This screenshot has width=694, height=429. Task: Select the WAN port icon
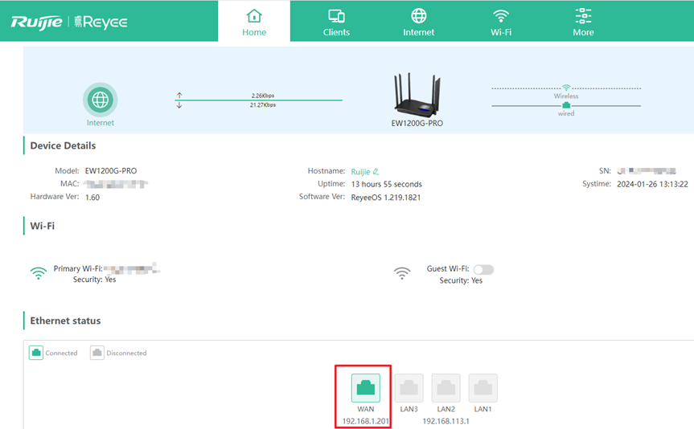click(x=366, y=388)
